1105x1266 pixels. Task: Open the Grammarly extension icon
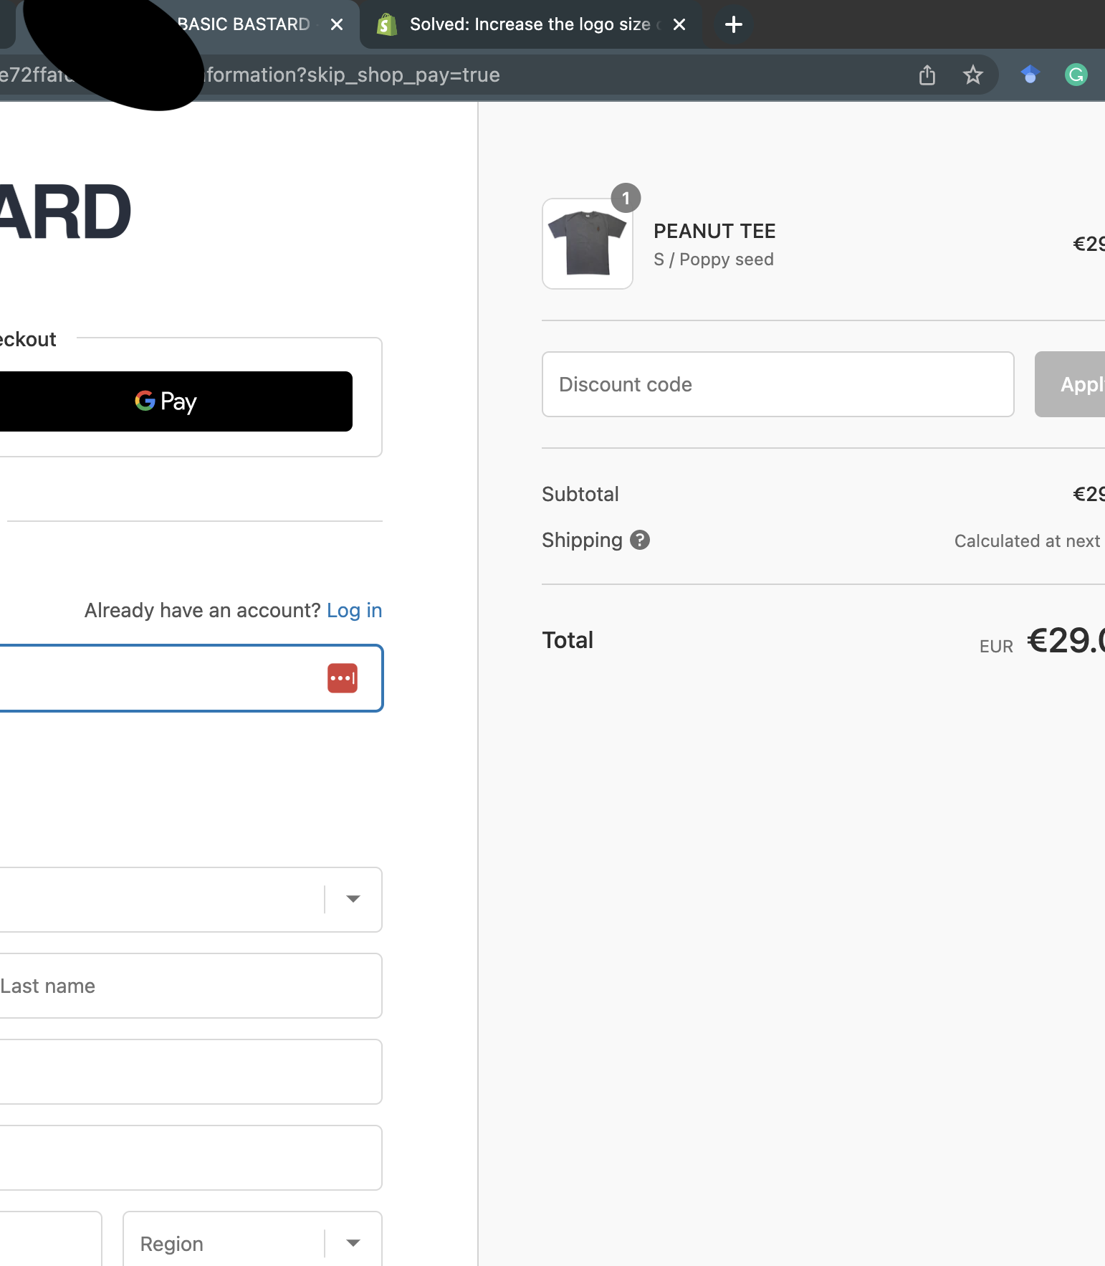1076,75
